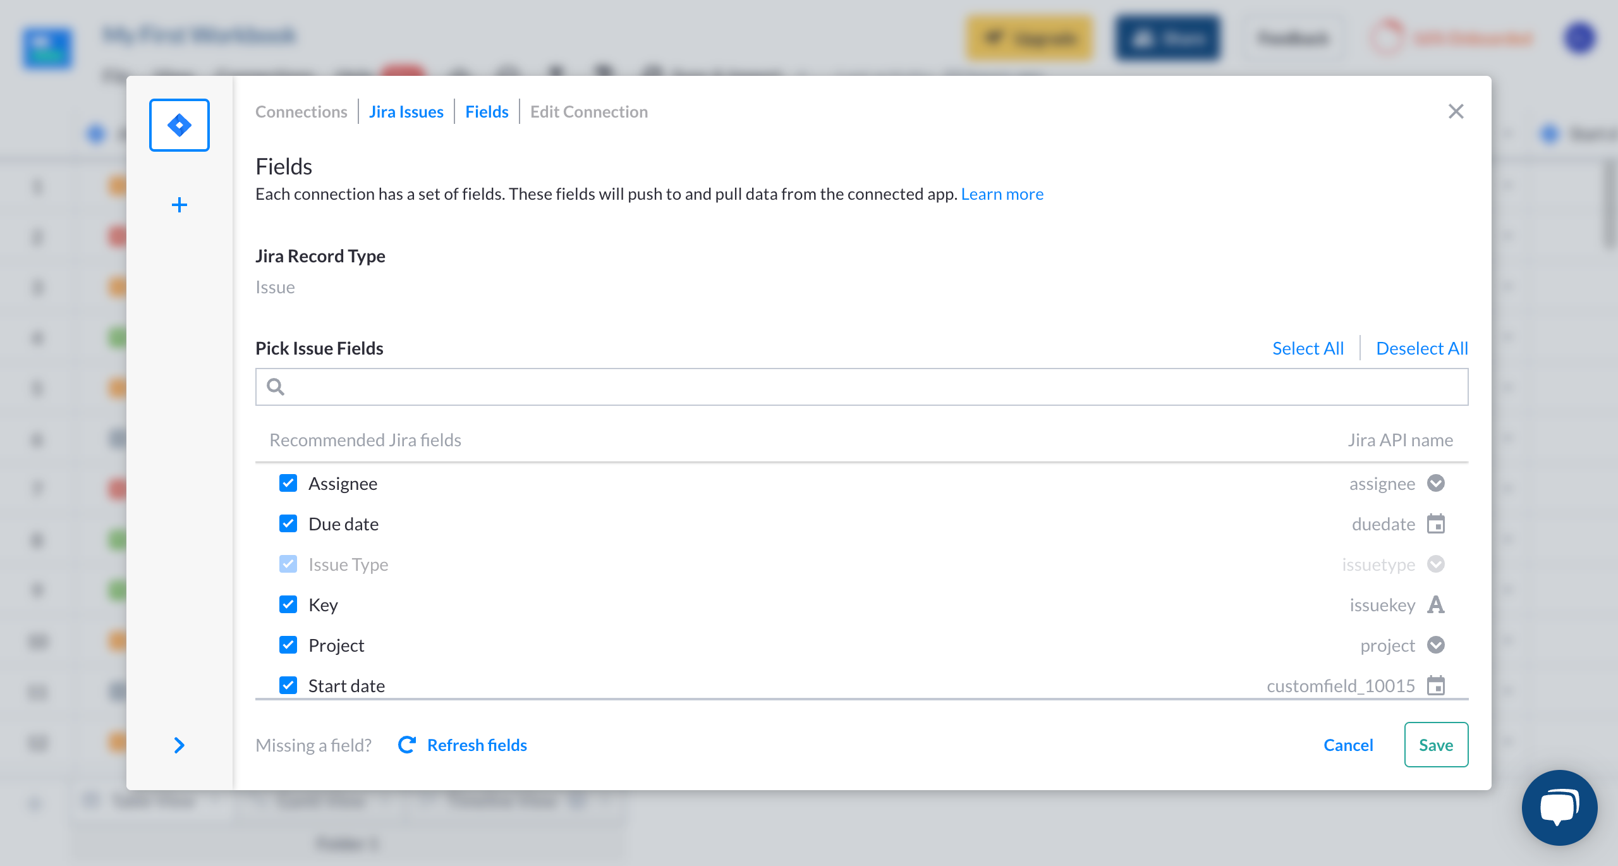Image resolution: width=1618 pixels, height=866 pixels.
Task: Click the Start date calendar type icon
Action: click(x=1436, y=686)
